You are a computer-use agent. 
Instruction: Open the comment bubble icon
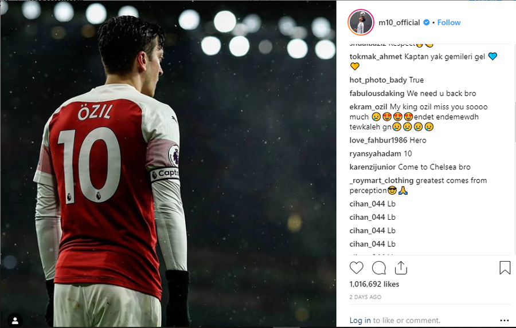(379, 268)
